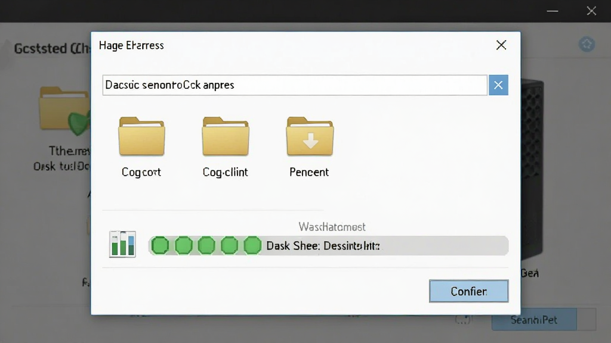The image size is (611, 343).
Task: Close the Hage Eharress dialog
Action: point(501,45)
